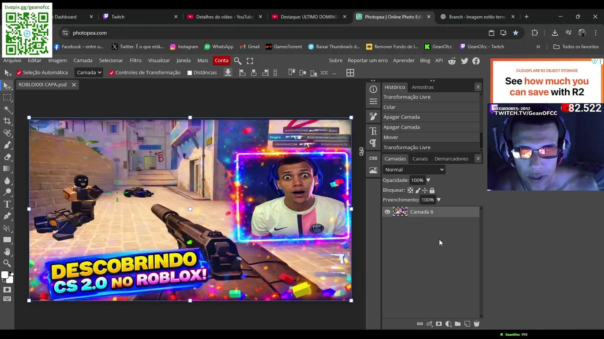Open the Sobre link

coord(336,60)
